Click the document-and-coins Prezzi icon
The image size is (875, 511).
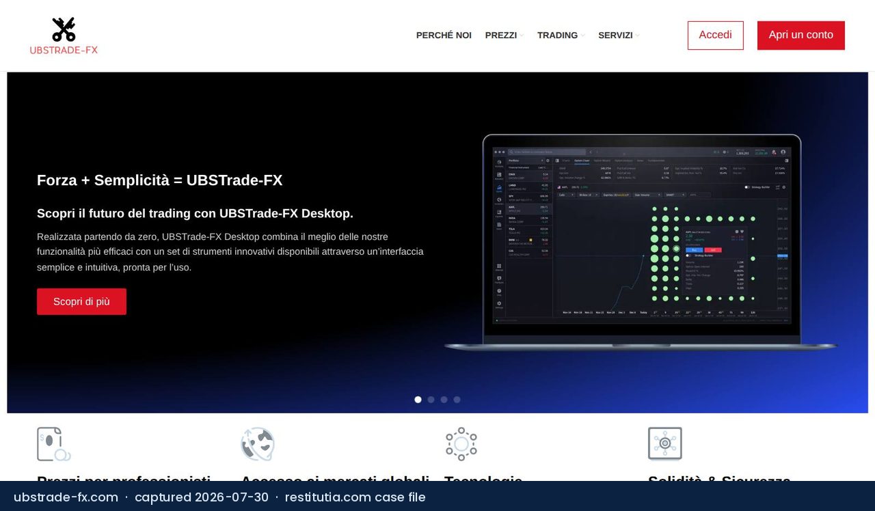54,444
